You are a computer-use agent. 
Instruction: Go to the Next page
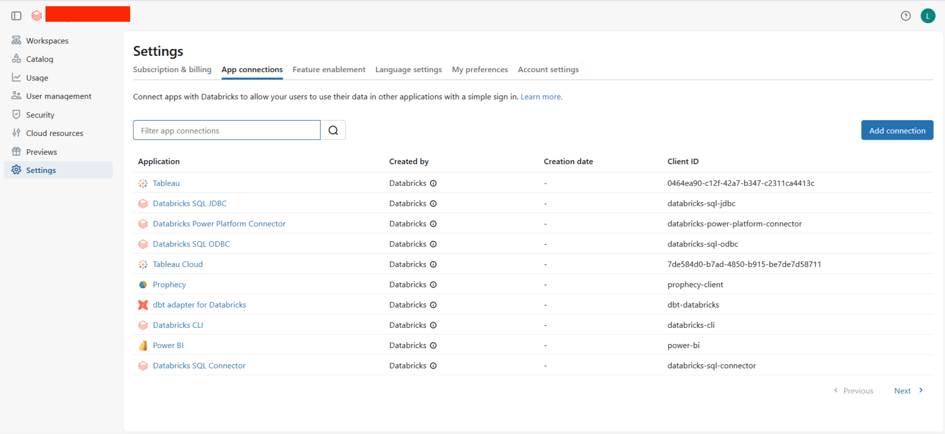coord(908,390)
